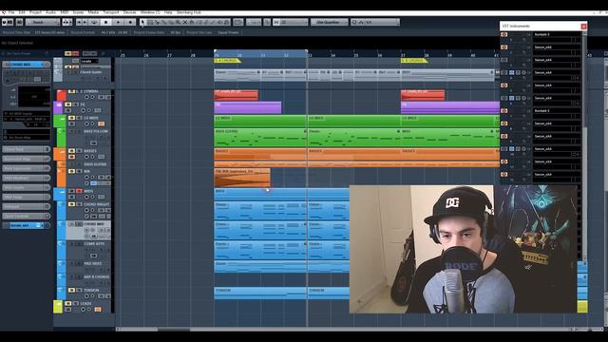Open the Touch automation mode dropdown
This screenshot has height=342, width=608.
(x=43, y=22)
